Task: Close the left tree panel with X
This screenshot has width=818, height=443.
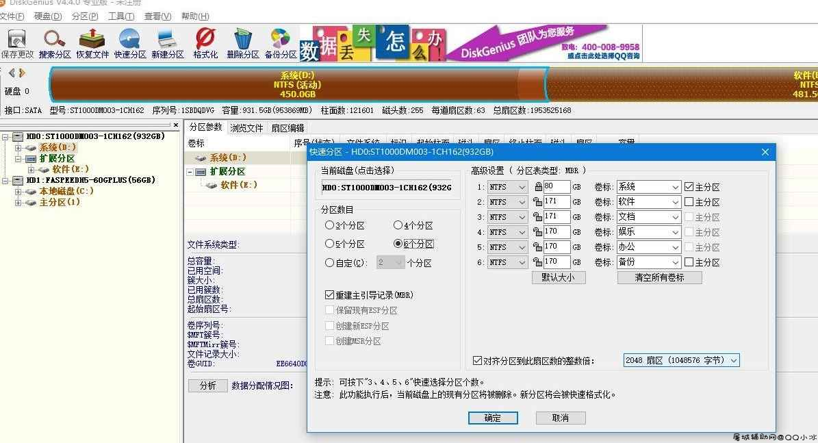Action: [176, 125]
